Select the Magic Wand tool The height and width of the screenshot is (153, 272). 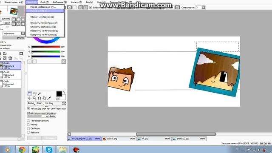(40, 93)
